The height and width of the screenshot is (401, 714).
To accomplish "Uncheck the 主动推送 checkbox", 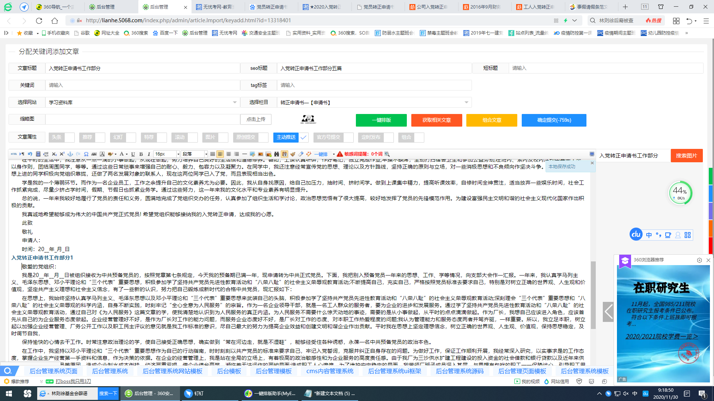I will point(303,137).
